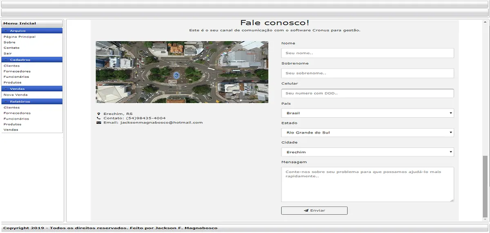490x233 pixels.
Task: Click inside the Mensagem text area
Action: coord(367,184)
